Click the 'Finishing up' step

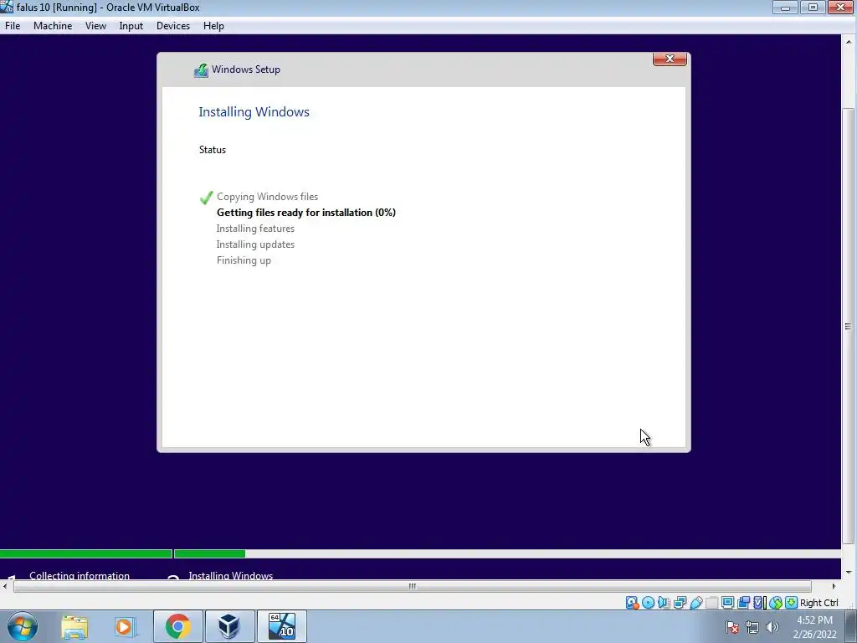(244, 260)
